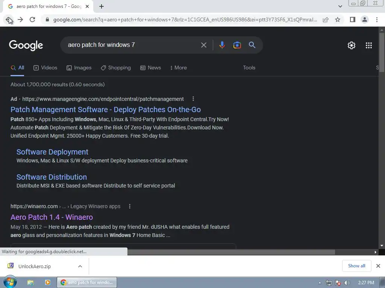Click the scroll down arrow

(x=382, y=246)
